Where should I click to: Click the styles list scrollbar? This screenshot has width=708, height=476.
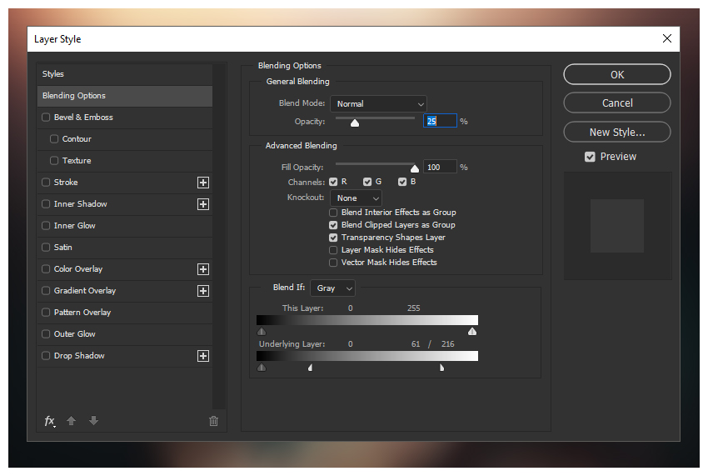(219, 237)
